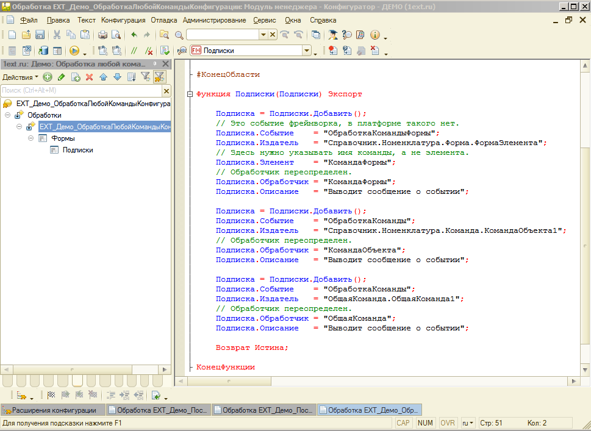Remove comments using the uncomment icon
Viewport: 591px width, 431px height.
click(x=148, y=50)
